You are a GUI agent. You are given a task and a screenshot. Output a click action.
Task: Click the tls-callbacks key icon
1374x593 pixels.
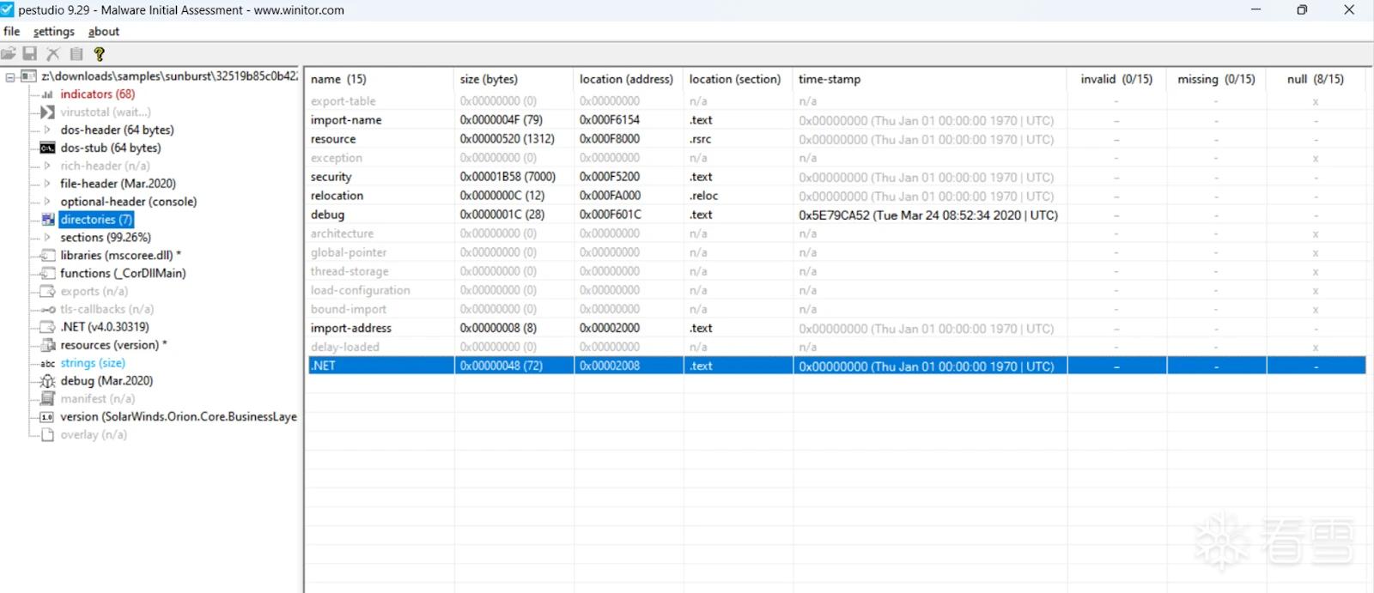[x=48, y=310]
